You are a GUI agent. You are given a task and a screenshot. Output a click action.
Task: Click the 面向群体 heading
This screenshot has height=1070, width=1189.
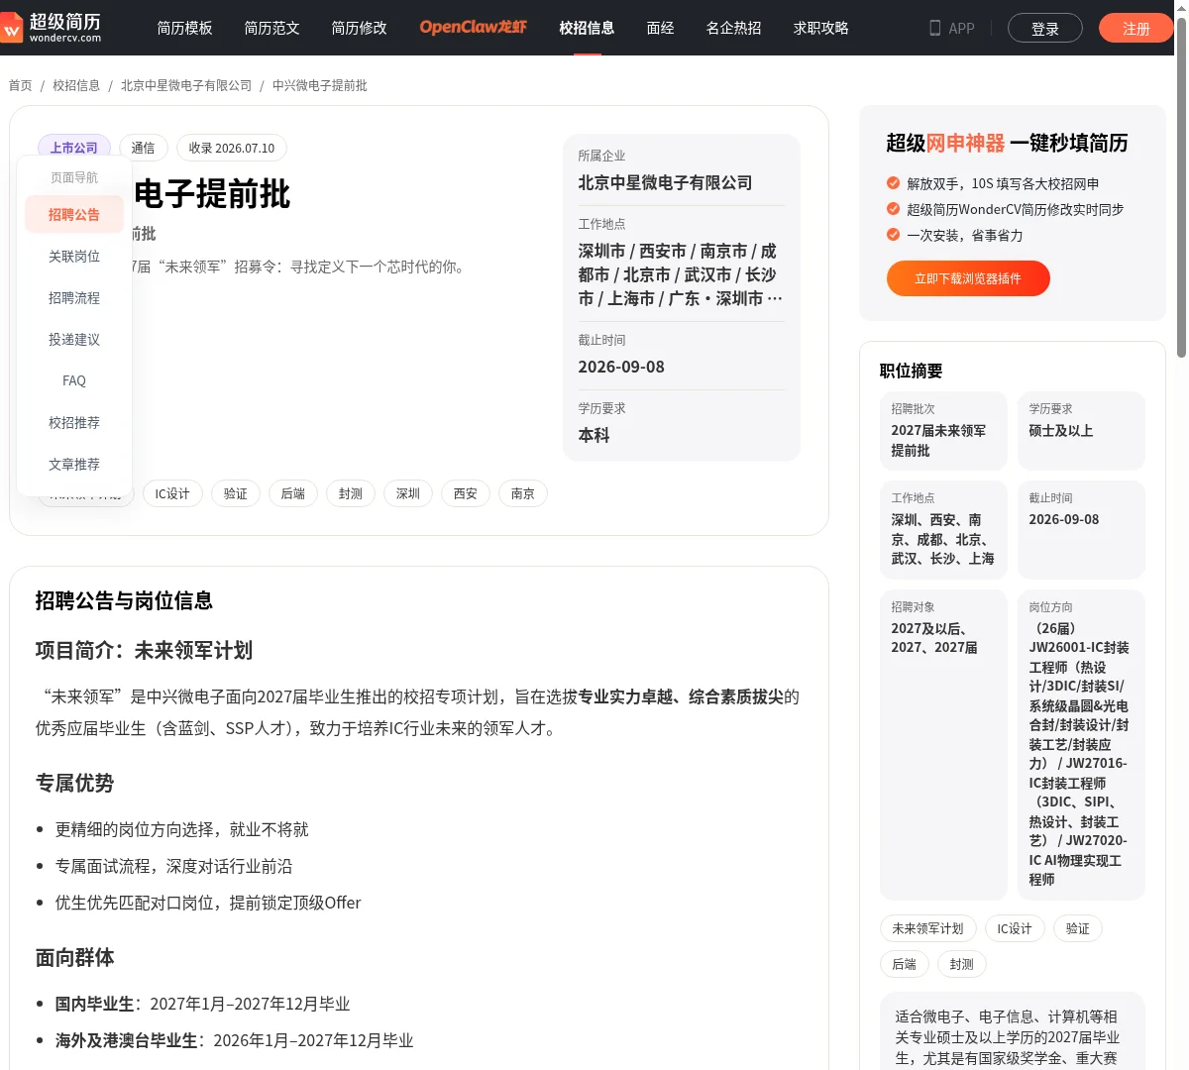tap(74, 957)
